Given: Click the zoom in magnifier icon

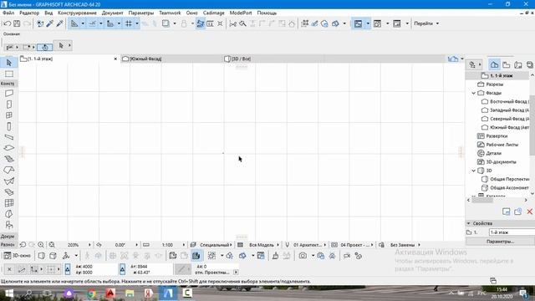Looking at the screenshot, I should (x=41, y=245).
